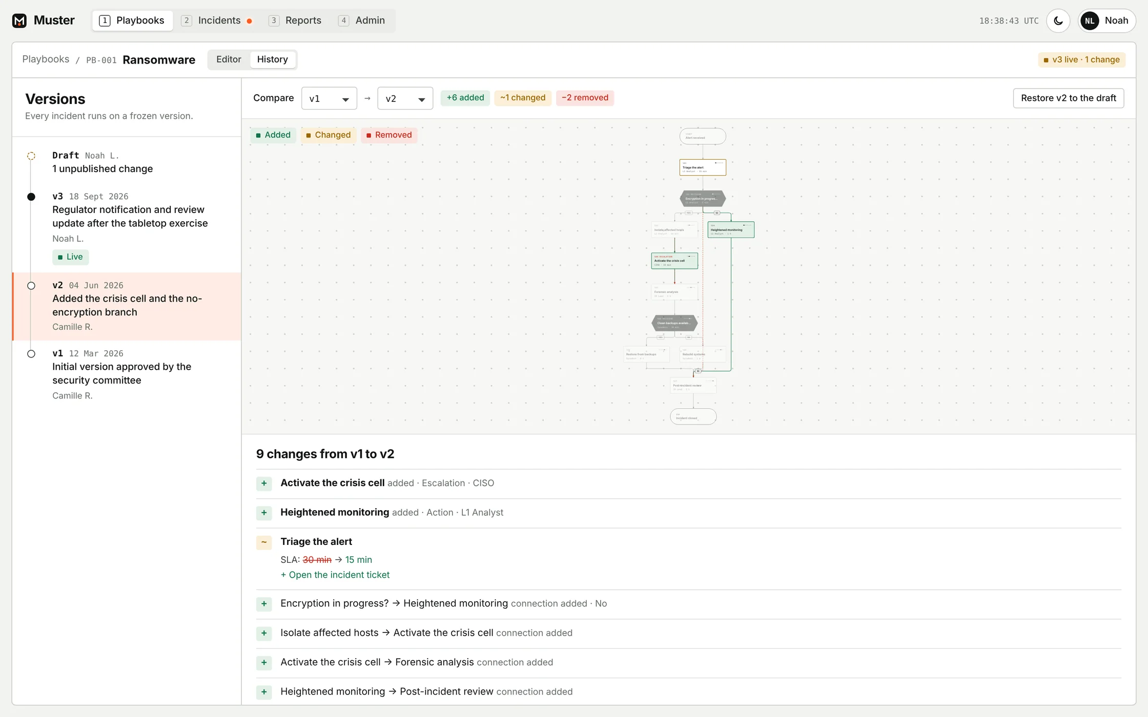Select the Restore from backups diagram node
This screenshot has width=1148, height=717.
point(646,354)
